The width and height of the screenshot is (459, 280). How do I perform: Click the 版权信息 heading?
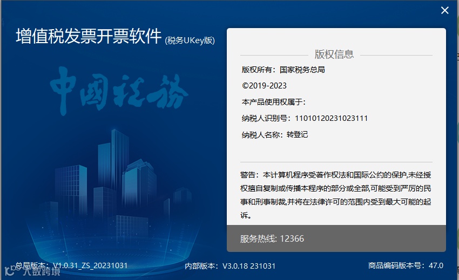pyautogui.click(x=334, y=54)
